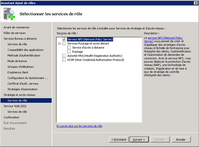Viewport: 199px width, 147px height.
Task: Select Expérience client step
Action: coord(18,72)
